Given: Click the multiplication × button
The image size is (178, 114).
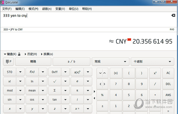Looking at the screenshot, I should (x=155, y=95).
